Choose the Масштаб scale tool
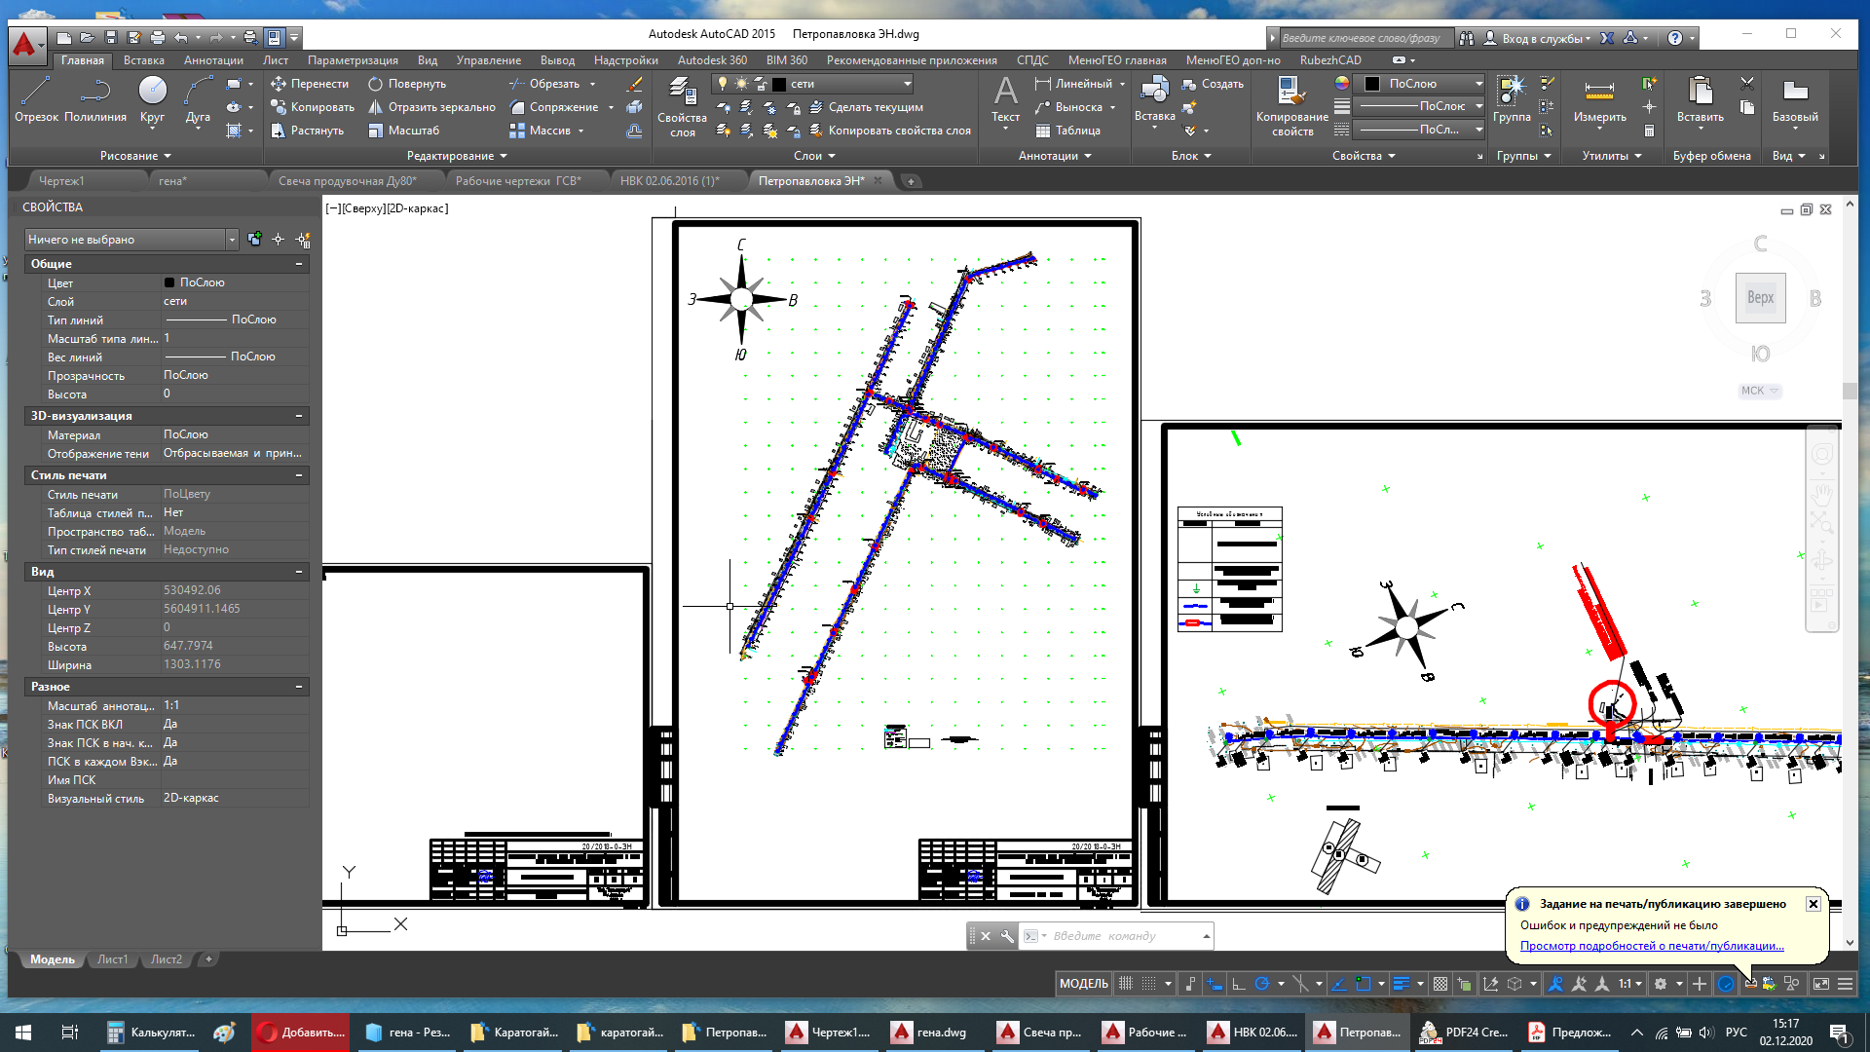 pyautogui.click(x=403, y=131)
